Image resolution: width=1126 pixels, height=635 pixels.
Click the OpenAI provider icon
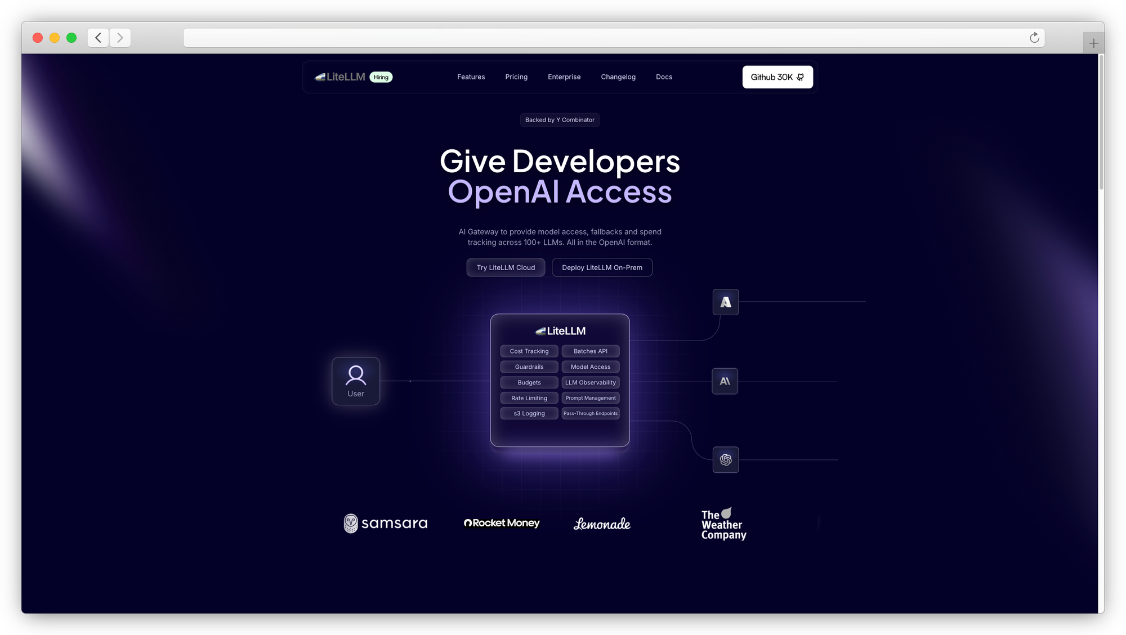pyautogui.click(x=726, y=460)
